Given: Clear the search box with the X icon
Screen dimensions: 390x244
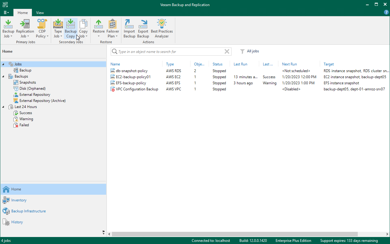Looking at the screenshot, I should click(x=227, y=51).
